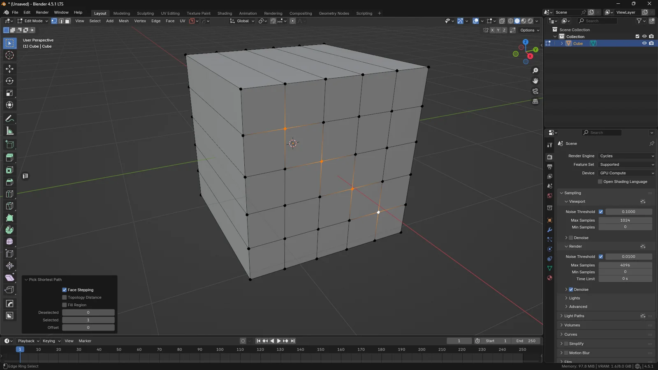
Task: Switch to face select mode
Action: pyautogui.click(x=67, y=21)
